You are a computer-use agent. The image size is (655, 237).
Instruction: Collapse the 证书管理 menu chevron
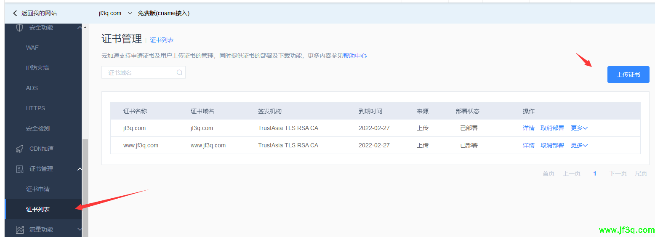pyautogui.click(x=80, y=169)
